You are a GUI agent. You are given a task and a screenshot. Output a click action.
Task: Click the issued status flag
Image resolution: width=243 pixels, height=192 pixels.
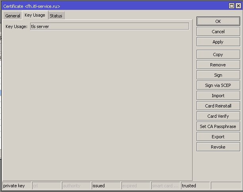point(106,186)
